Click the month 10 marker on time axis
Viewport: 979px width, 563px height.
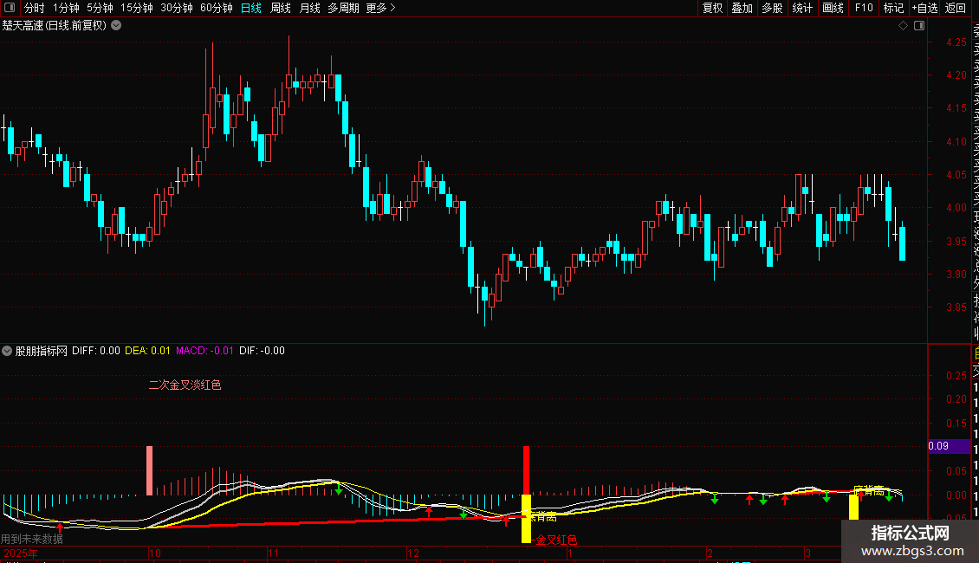pos(155,553)
